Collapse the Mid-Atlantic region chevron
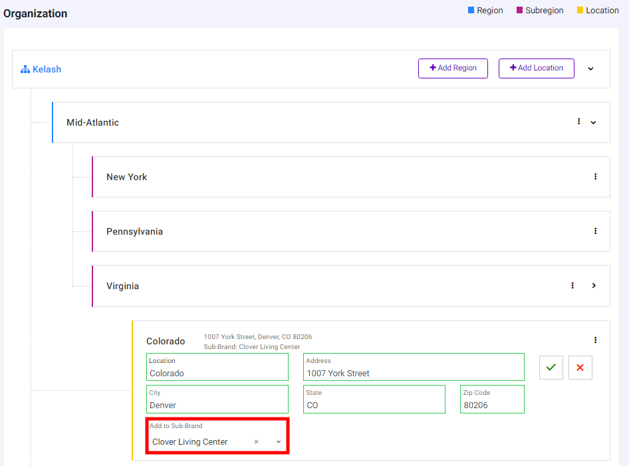The image size is (629, 466). [x=593, y=122]
